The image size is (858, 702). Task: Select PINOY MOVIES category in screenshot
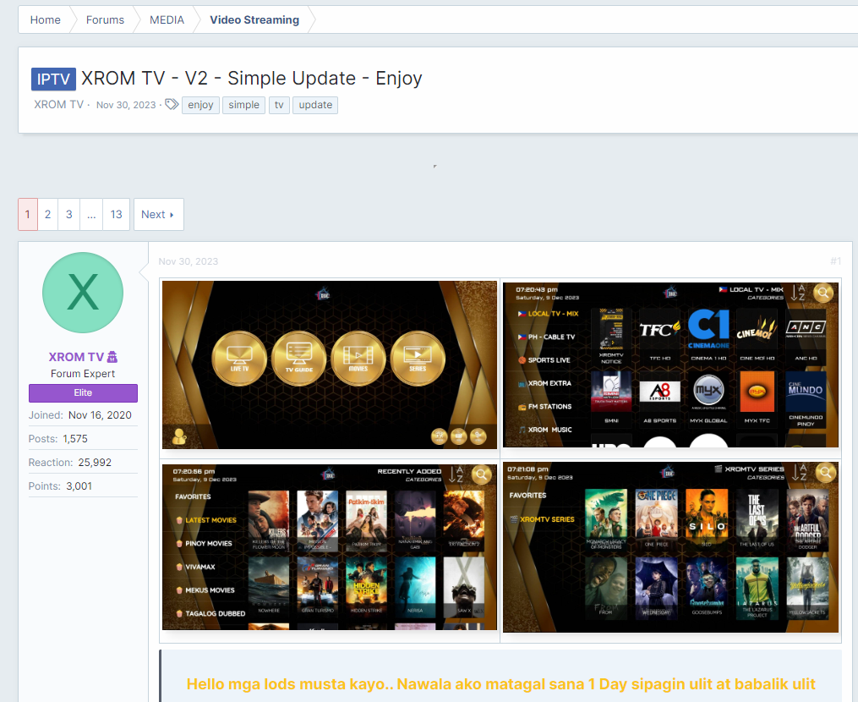tap(204, 544)
